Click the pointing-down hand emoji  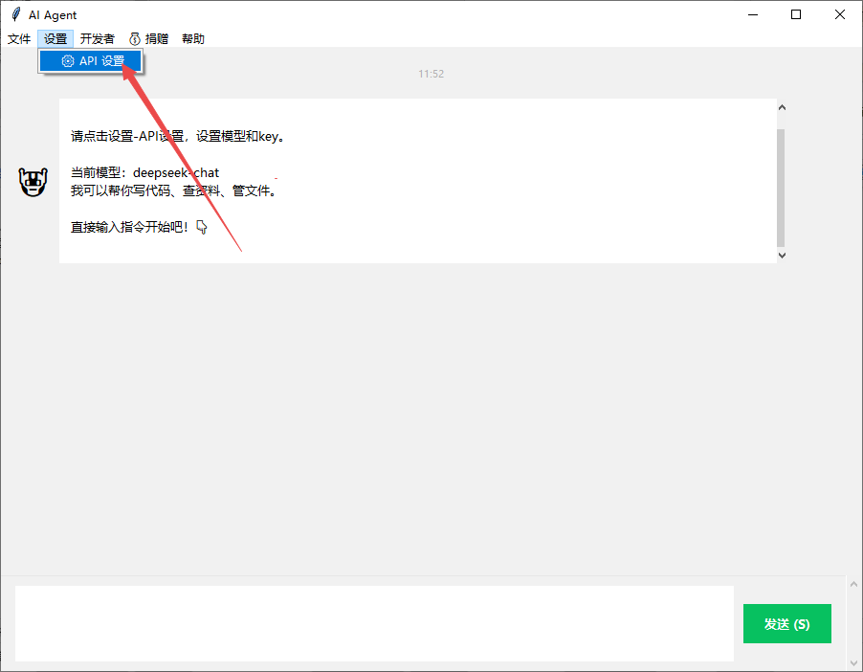point(201,228)
